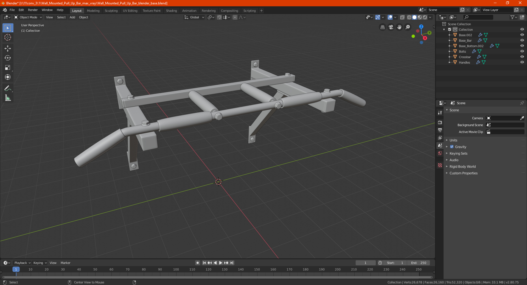
Task: Click the current frame number field
Action: point(365,263)
